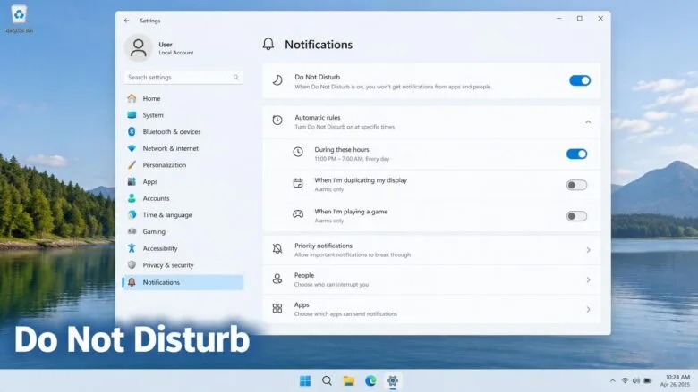Click the Accessibility figure icon in sidebar
The image size is (698, 392).
[132, 248]
